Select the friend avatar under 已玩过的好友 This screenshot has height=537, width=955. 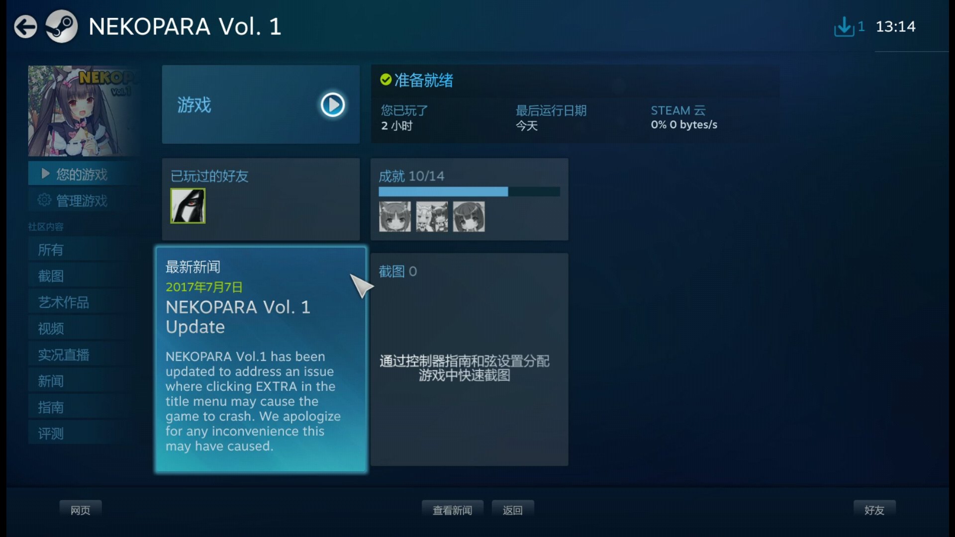point(188,206)
